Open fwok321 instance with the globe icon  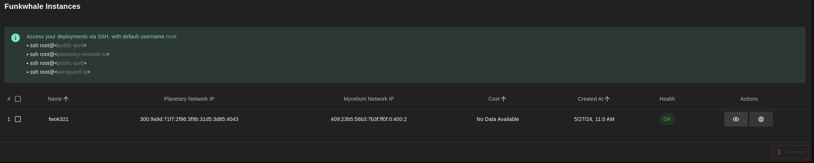point(761,119)
